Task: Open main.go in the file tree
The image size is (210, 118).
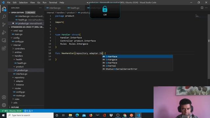Action: pyautogui.click(x=26, y=34)
